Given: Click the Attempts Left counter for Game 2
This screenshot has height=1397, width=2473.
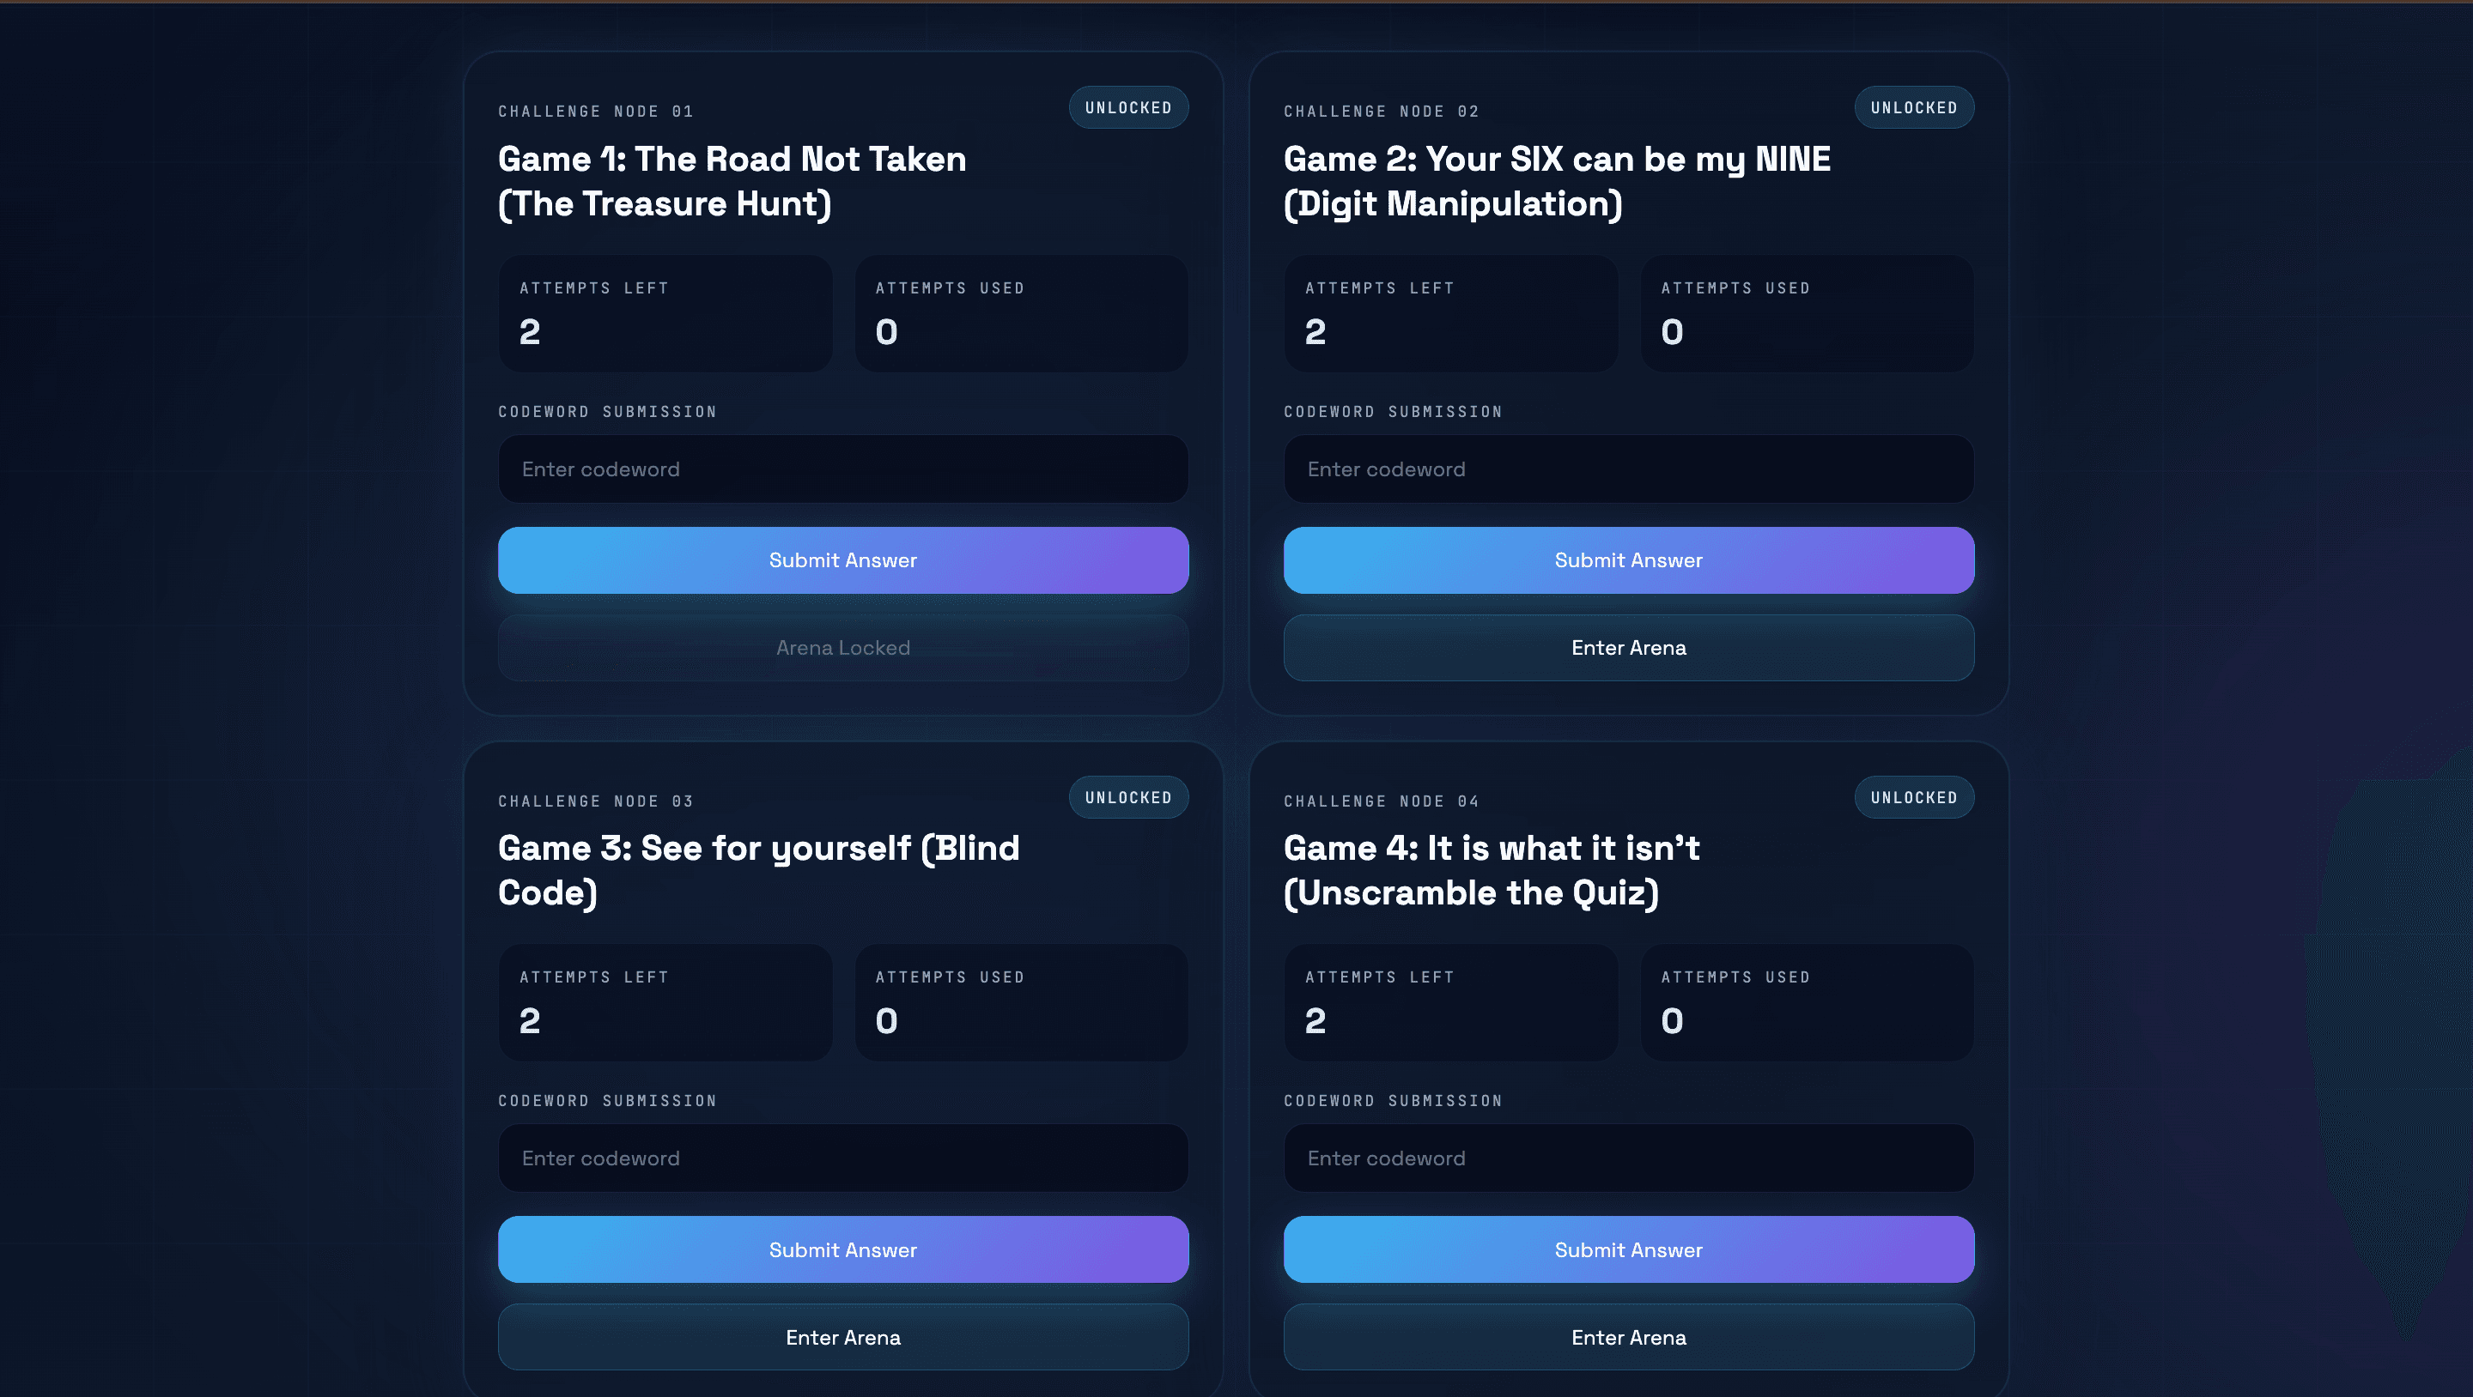Looking at the screenshot, I should click(1449, 314).
